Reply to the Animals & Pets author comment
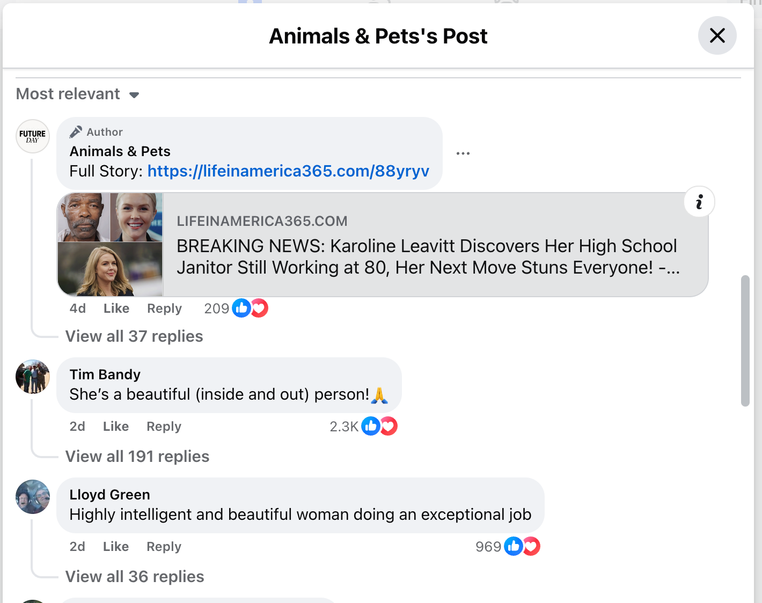This screenshot has width=762, height=603. coord(164,308)
